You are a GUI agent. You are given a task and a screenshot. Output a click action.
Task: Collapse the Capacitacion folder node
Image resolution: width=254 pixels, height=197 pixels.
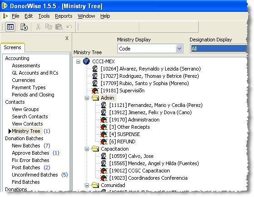(87, 149)
